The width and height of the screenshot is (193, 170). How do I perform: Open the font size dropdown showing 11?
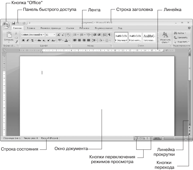(x=50, y=35)
